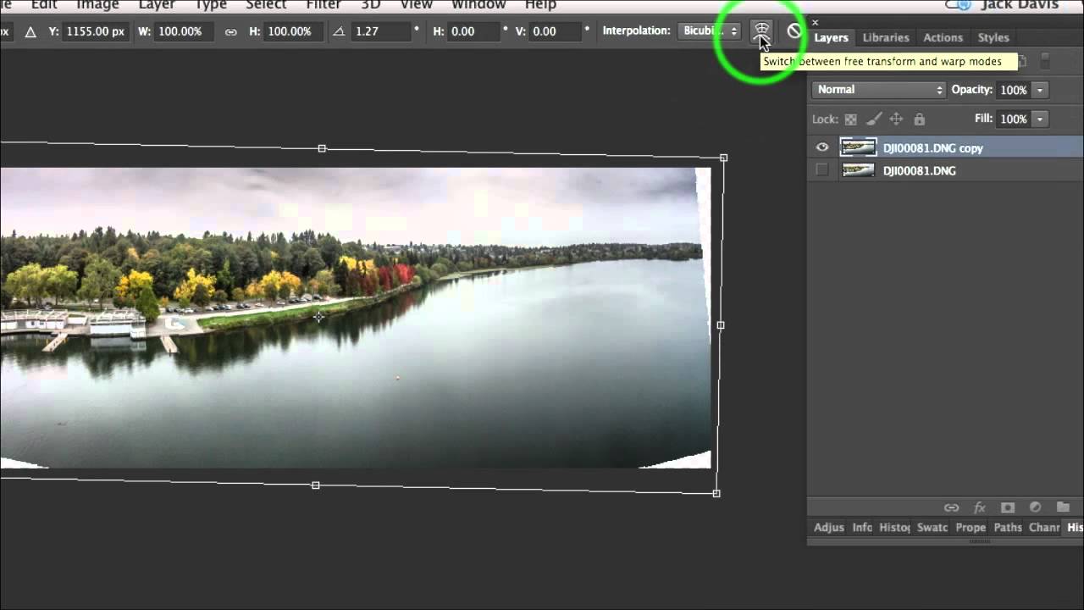Open the Channels tab
Image resolution: width=1084 pixels, height=610 pixels.
click(x=1044, y=527)
